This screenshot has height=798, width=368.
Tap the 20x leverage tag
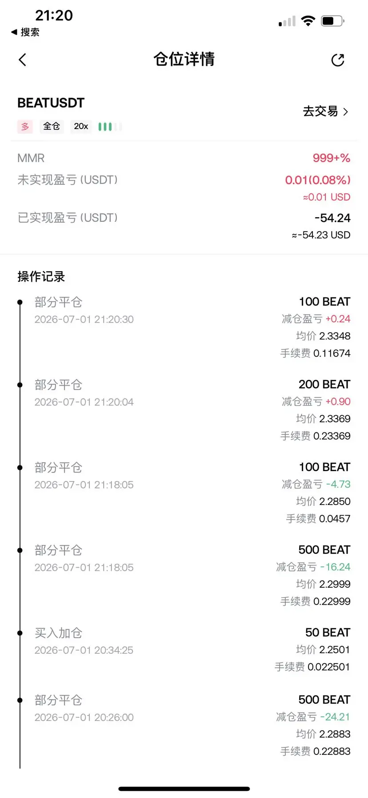[x=81, y=126]
